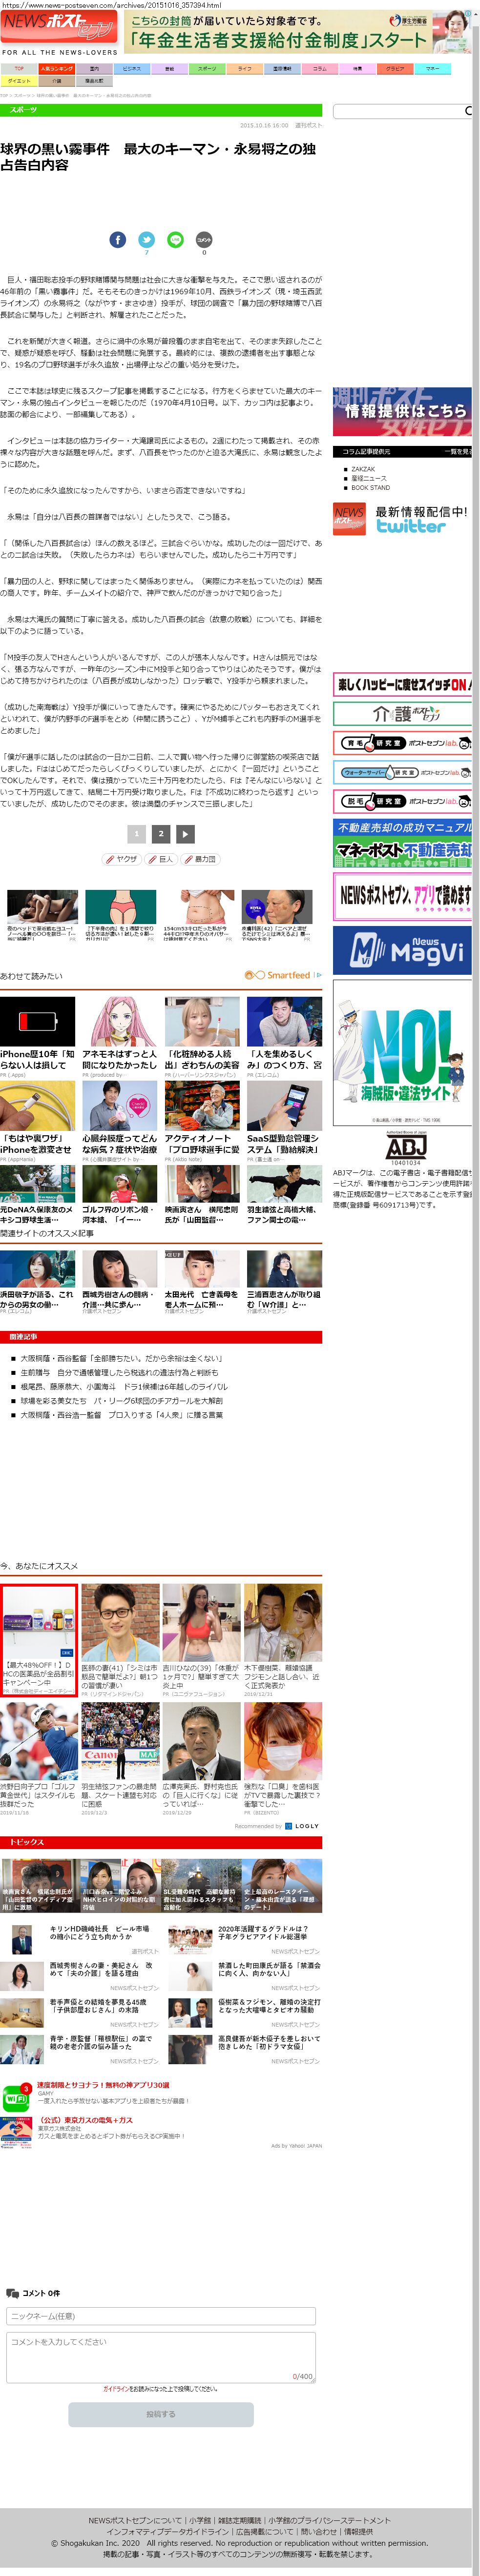
Task: Share article via Facebook icon
Action: [x=118, y=239]
